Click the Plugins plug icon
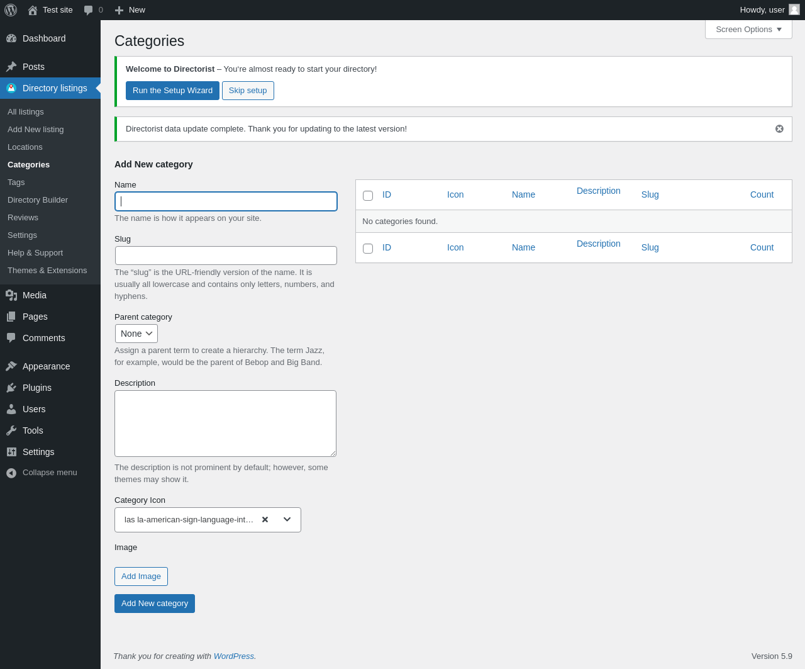 [x=11, y=388]
